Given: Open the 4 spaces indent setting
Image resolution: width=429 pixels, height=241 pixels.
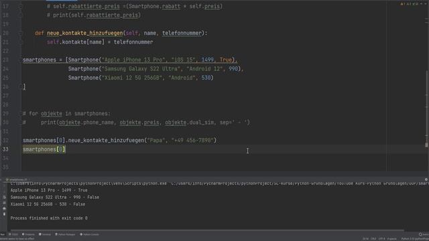Looking at the screenshot, I should [391, 239].
